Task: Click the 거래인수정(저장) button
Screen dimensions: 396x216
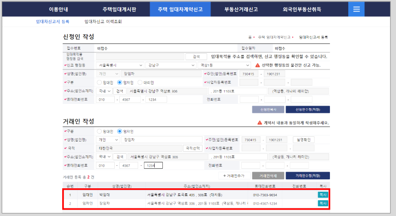Action: click(x=308, y=176)
